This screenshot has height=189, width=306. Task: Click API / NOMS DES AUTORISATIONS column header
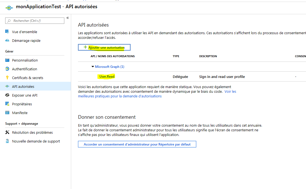pyautogui.click(x=112, y=56)
